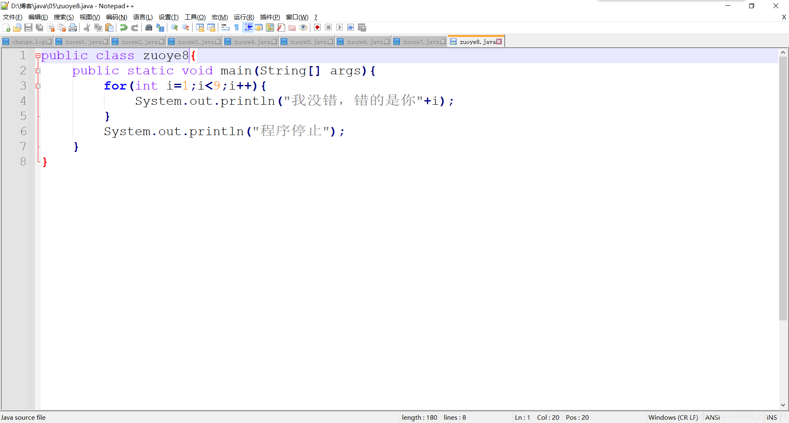The width and height of the screenshot is (789, 423).
Task: Open the Replace dialog icon
Action: (x=160, y=28)
